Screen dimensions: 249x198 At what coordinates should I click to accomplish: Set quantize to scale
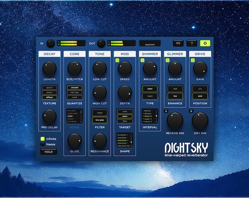click(x=74, y=97)
